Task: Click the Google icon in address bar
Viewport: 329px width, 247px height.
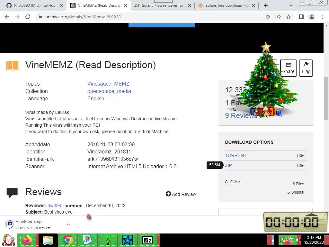Action: click(x=268, y=17)
